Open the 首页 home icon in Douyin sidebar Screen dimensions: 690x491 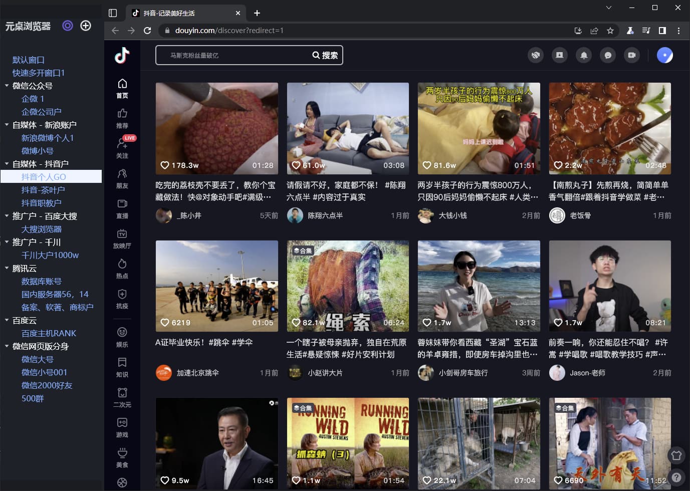(x=122, y=88)
